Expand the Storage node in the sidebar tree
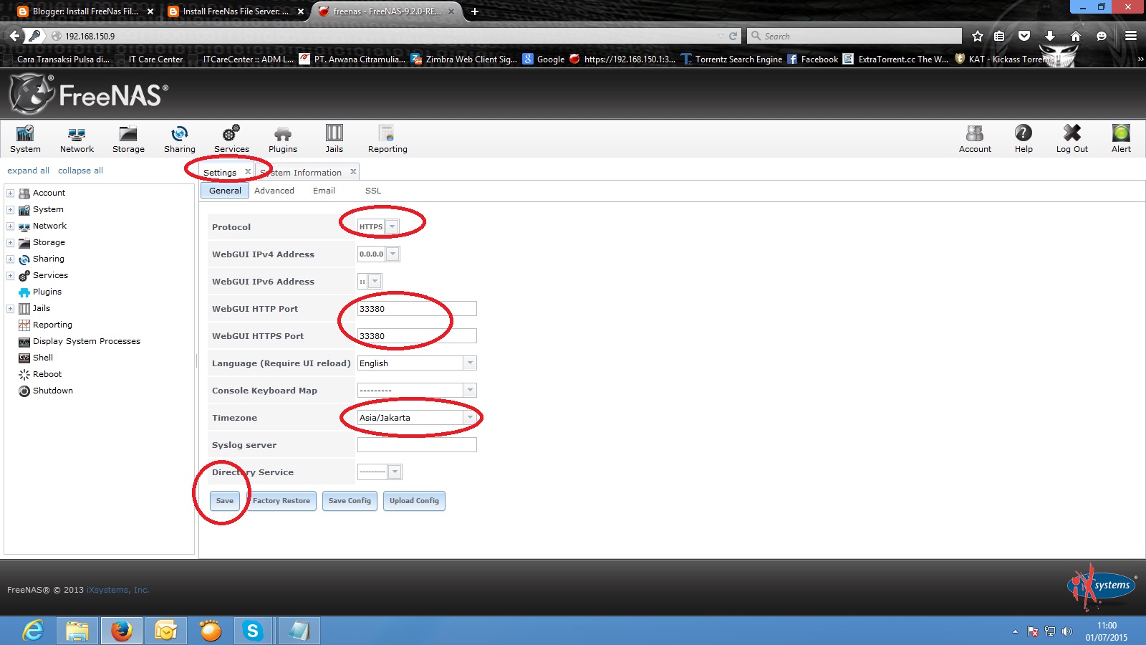This screenshot has width=1146, height=645. point(10,243)
